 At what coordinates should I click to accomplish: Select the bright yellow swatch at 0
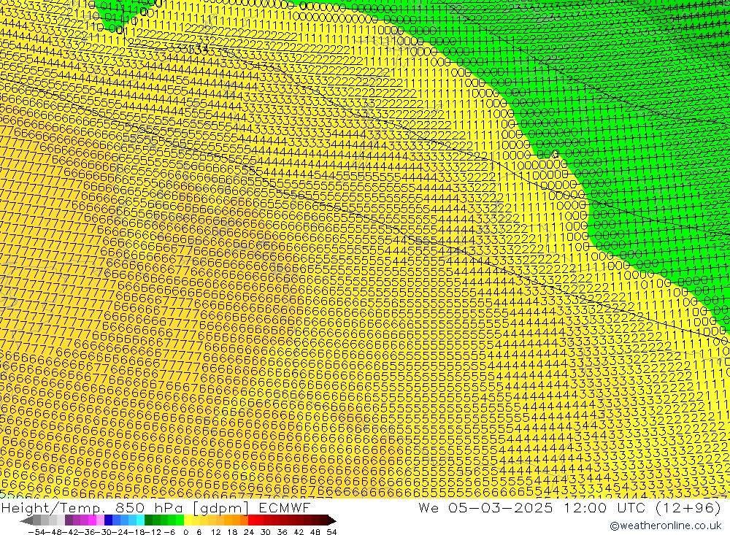(188, 520)
